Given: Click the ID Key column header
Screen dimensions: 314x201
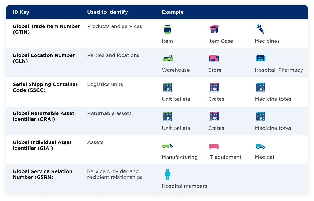Looking at the screenshot, I should pyautogui.click(x=21, y=12).
